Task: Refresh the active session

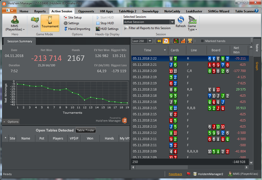Action: click(x=181, y=22)
